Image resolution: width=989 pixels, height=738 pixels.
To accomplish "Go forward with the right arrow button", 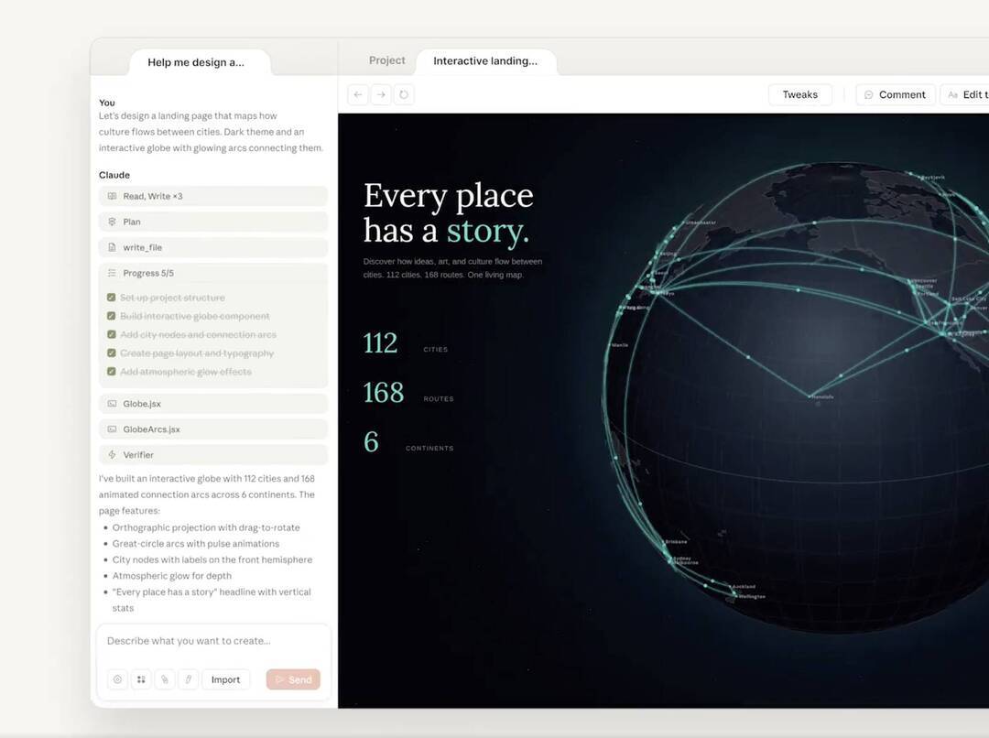I will [x=381, y=94].
